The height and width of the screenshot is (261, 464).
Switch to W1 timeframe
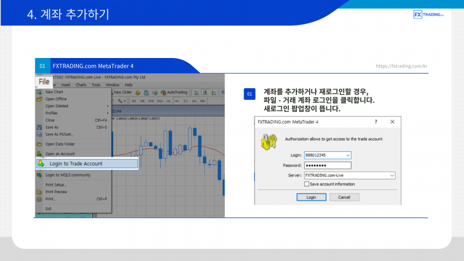click(194, 101)
